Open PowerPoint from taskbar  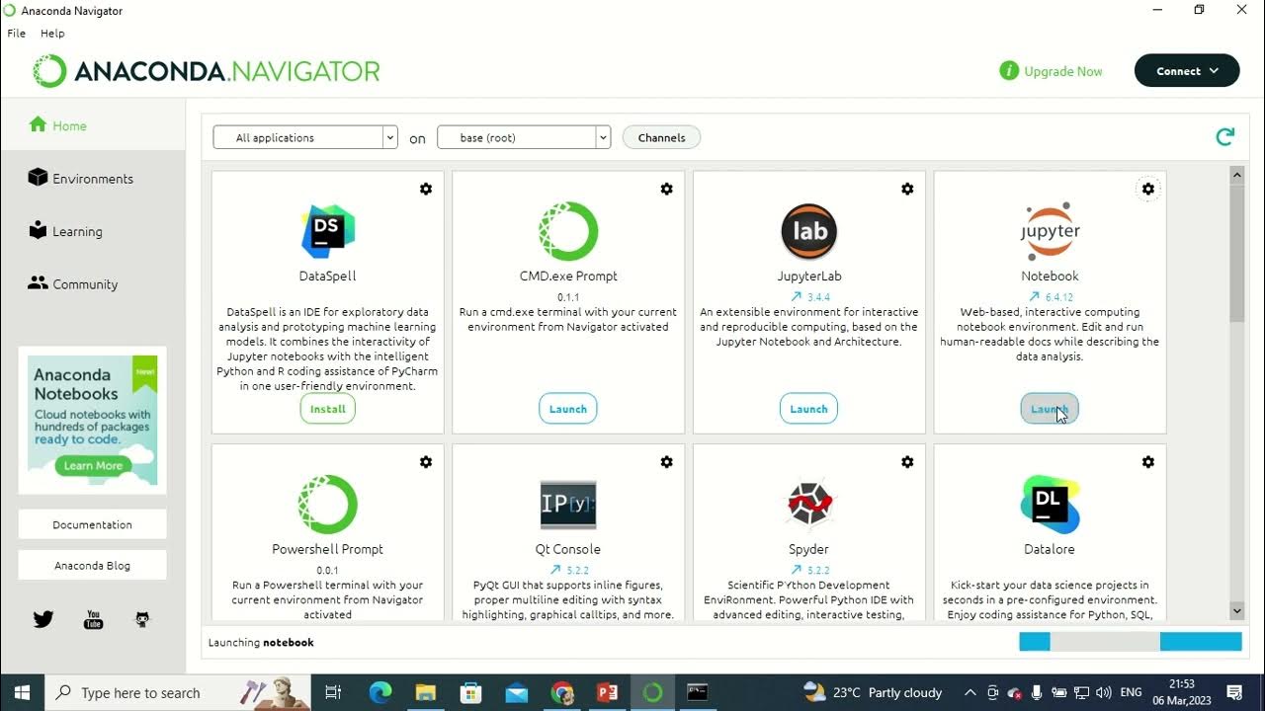pyautogui.click(x=608, y=693)
